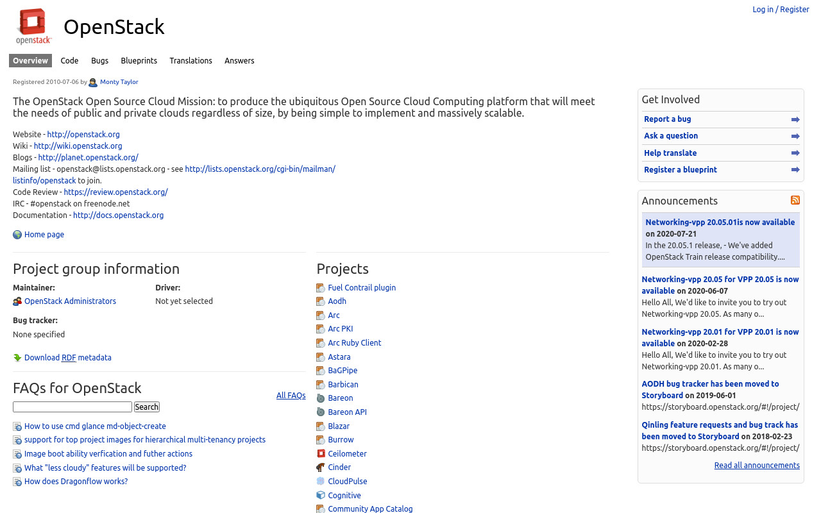
Task: Click the Cinder project icon
Action: pyautogui.click(x=321, y=467)
